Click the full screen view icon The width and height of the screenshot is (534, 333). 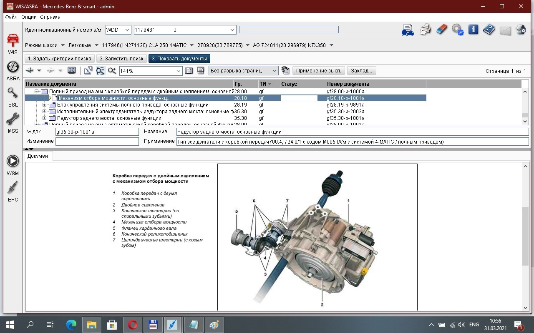point(71,71)
